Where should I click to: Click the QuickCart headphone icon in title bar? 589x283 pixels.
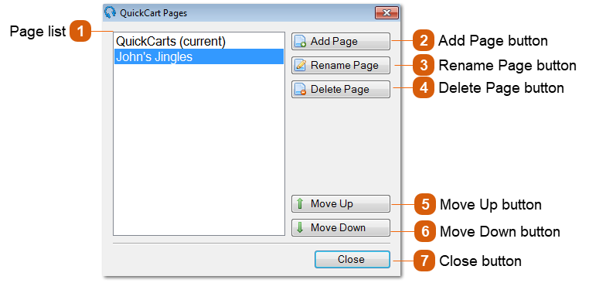(x=110, y=13)
